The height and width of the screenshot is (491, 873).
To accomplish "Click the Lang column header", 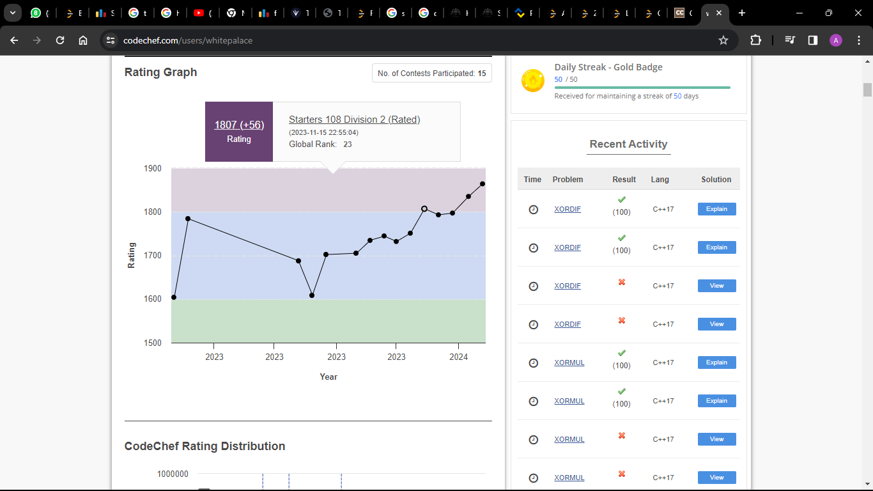I will [x=660, y=180].
